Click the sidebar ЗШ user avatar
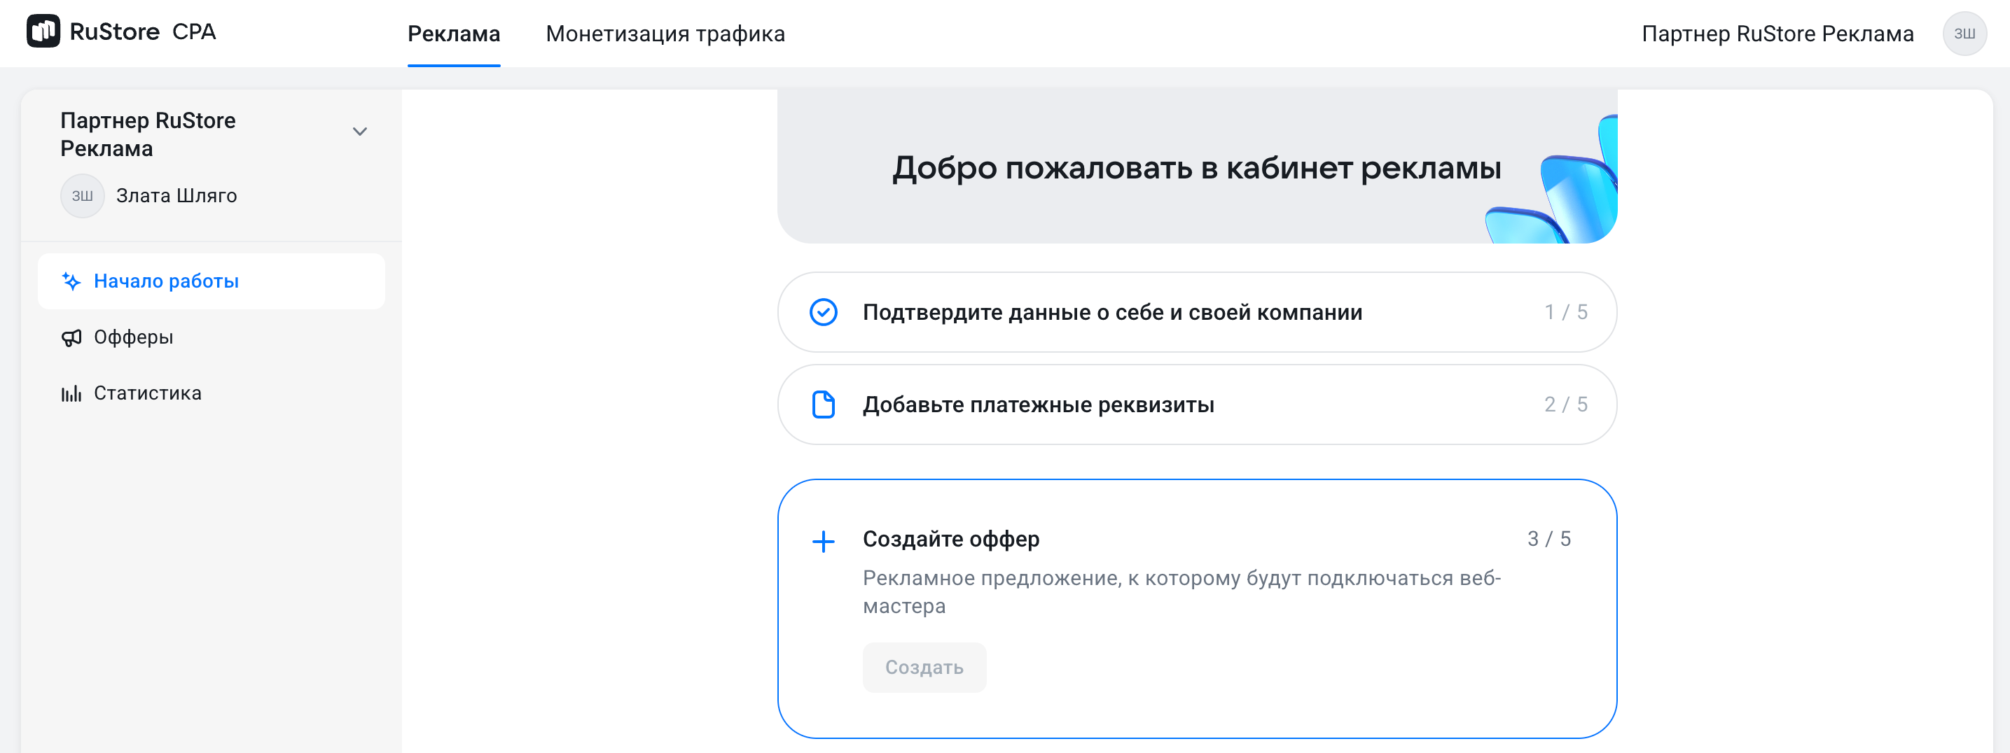 82,196
